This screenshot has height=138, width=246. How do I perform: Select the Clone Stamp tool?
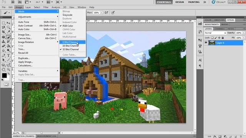3,42
